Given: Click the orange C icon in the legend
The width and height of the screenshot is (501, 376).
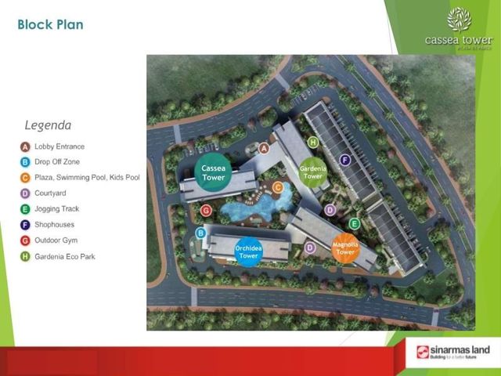Looking at the screenshot, I should [x=25, y=178].
